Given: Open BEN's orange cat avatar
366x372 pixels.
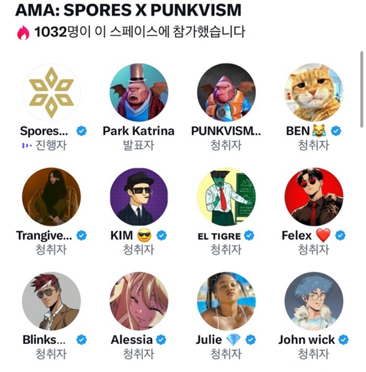Looking at the screenshot, I should click(x=314, y=92).
